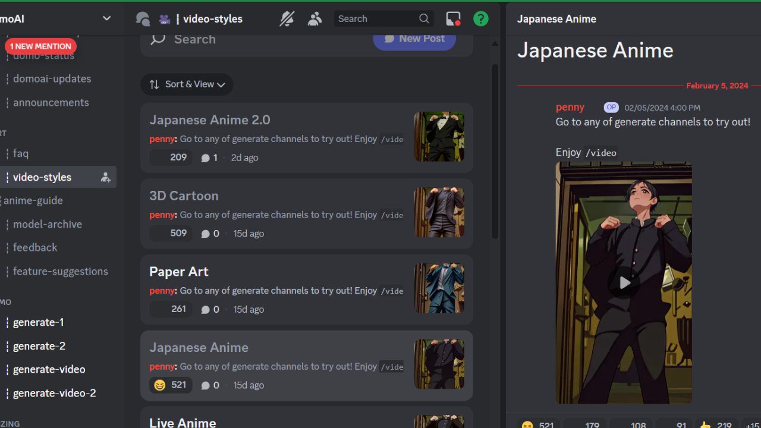Play the Japanese Anime video
Image resolution: width=761 pixels, height=428 pixels.
click(624, 283)
